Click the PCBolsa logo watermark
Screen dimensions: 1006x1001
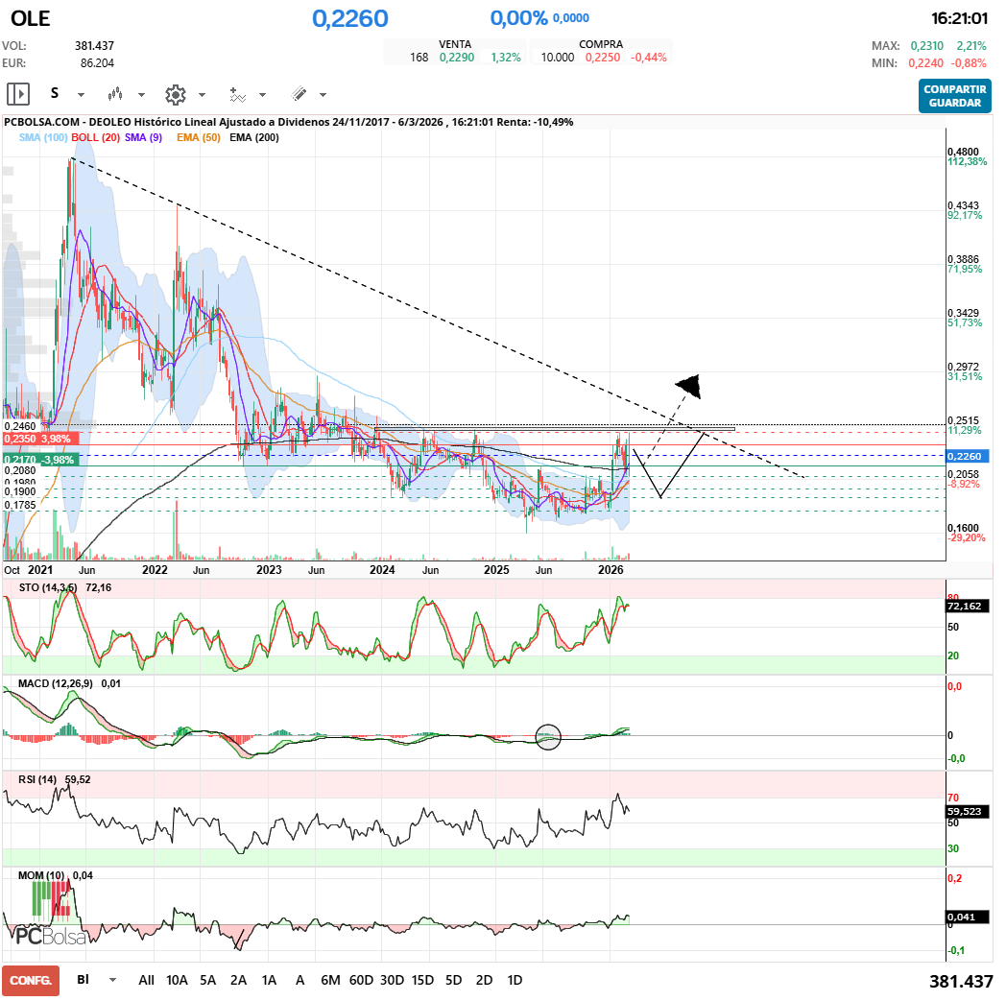click(51, 936)
